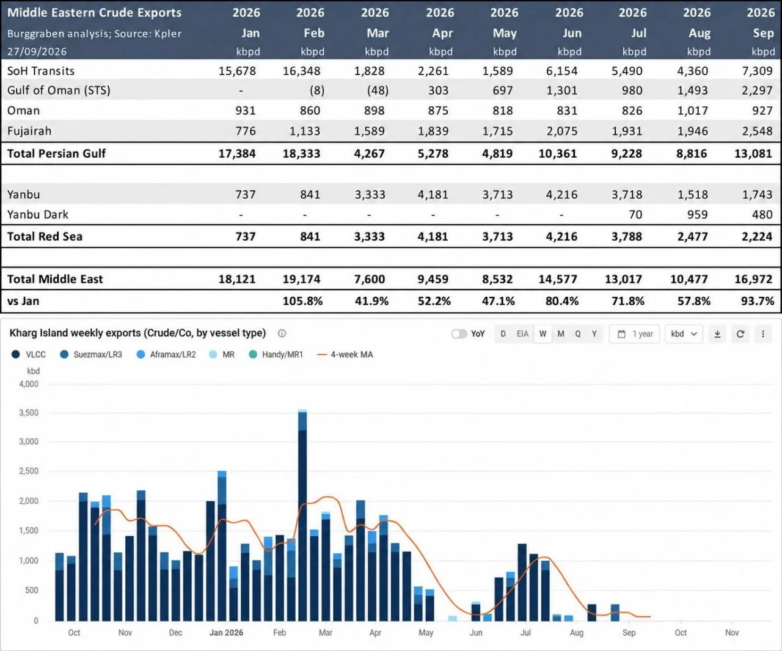Click the vs Jan September value 93.7%
Viewport: 782px width, 651px height.
[757, 301]
